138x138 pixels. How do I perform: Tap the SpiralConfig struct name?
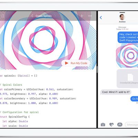coord(18,117)
